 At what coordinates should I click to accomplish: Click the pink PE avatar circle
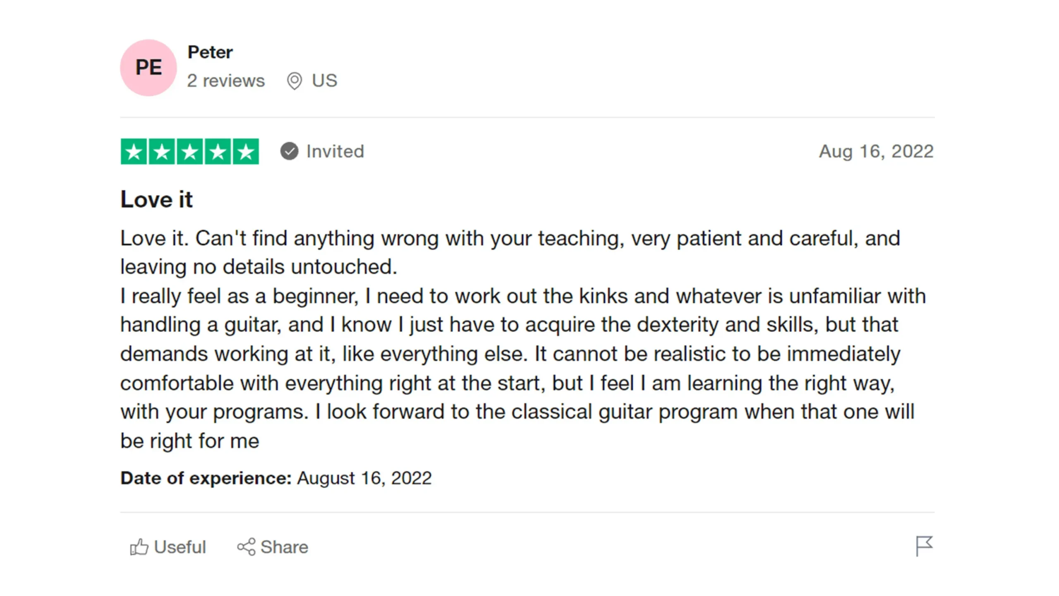[148, 67]
